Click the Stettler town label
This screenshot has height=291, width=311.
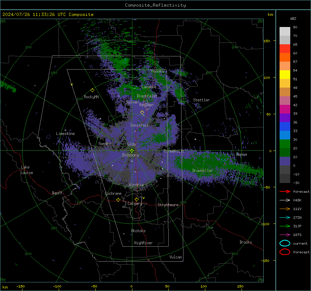(201, 100)
